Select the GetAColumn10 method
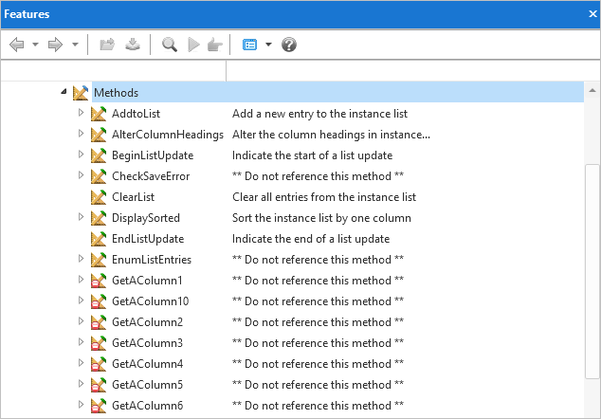The image size is (601, 419). [x=150, y=301]
